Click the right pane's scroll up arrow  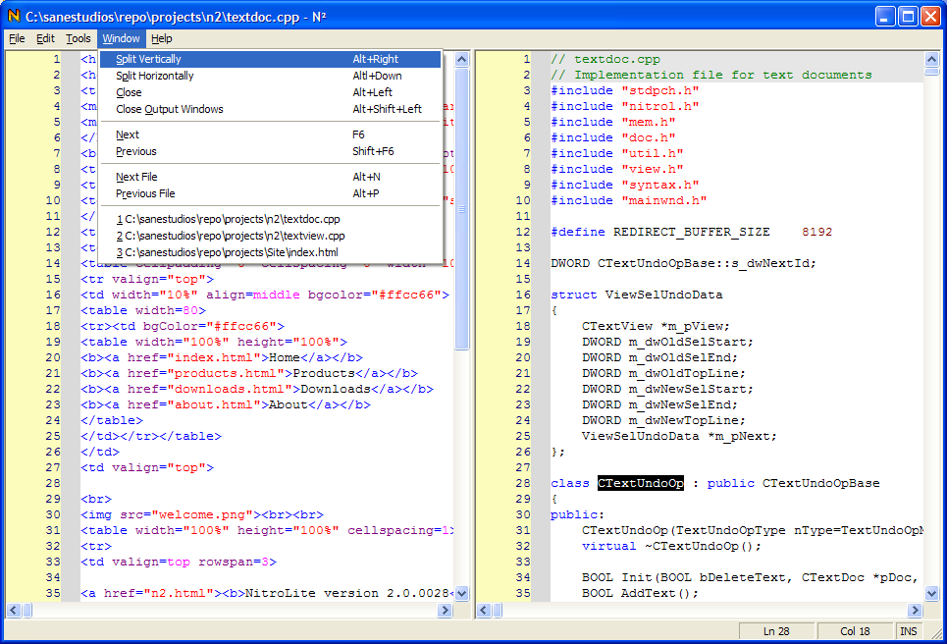pyautogui.click(x=930, y=59)
